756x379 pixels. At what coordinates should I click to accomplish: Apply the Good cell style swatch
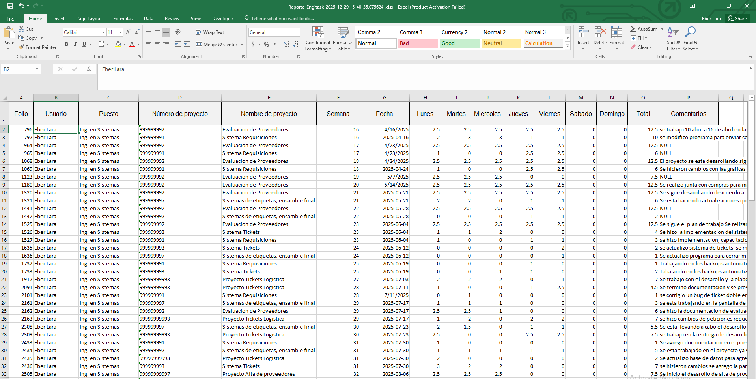coord(459,43)
